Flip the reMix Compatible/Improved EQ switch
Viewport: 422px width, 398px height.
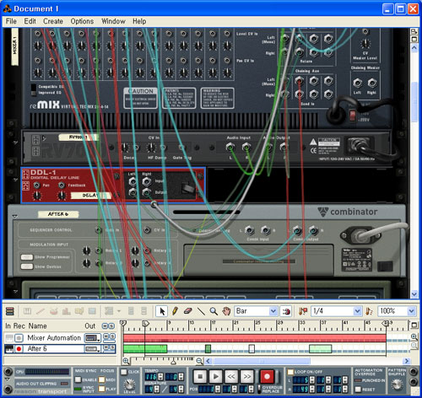click(34, 89)
